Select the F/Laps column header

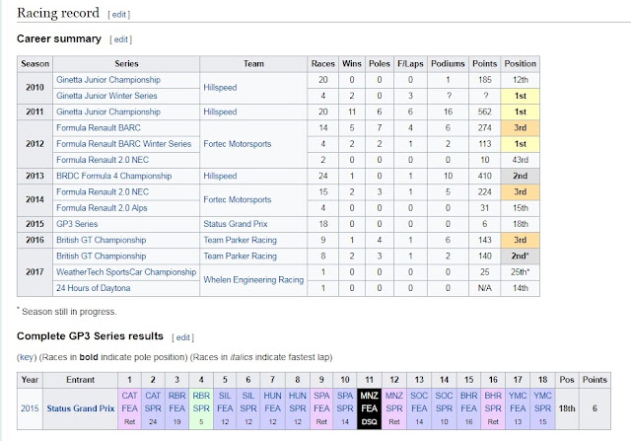coord(410,64)
